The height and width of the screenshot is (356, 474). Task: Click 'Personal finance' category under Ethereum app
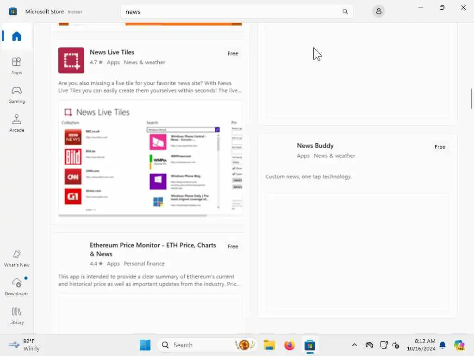coord(144,264)
